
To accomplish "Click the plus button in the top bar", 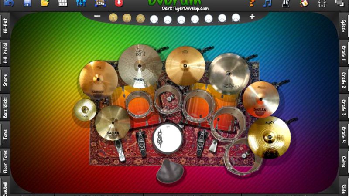I will pos(252,16).
